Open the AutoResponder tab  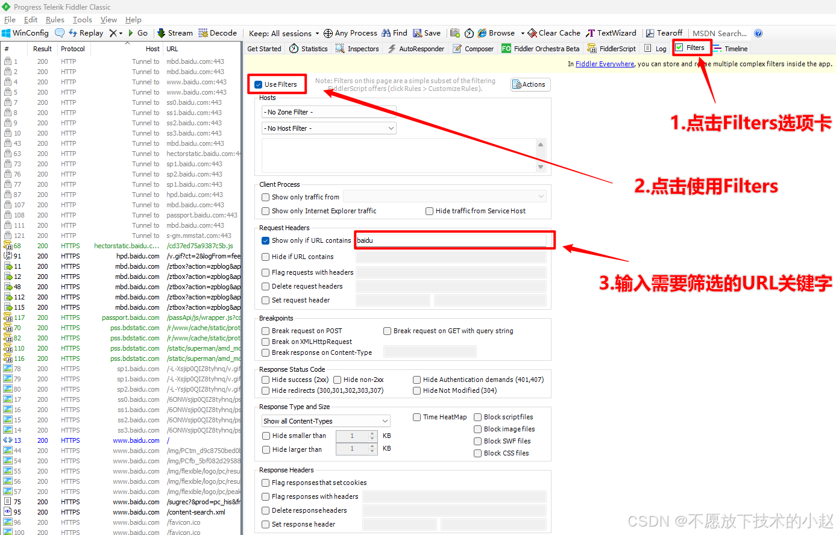(x=416, y=49)
